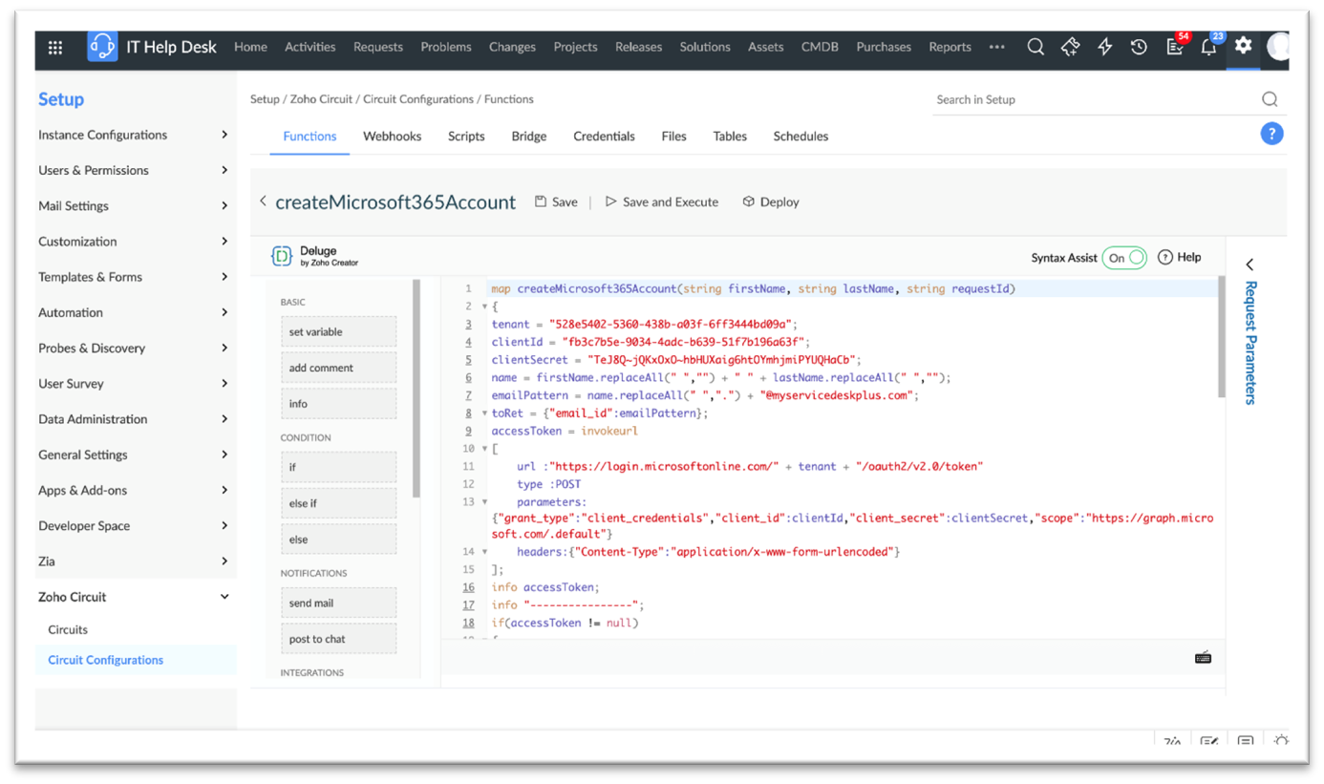Open the Credentials tab
The image size is (1324, 784).
tap(604, 136)
